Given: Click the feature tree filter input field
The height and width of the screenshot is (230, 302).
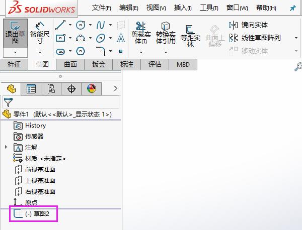Looking at the screenshot, I should pyautogui.click(x=61, y=102).
